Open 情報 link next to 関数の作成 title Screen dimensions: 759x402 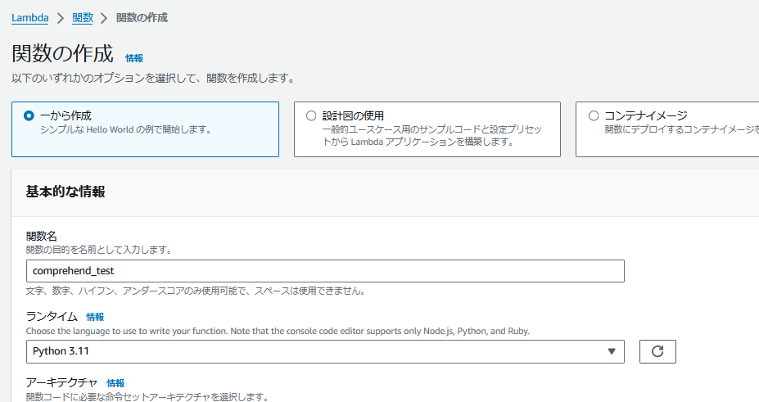pyautogui.click(x=134, y=58)
